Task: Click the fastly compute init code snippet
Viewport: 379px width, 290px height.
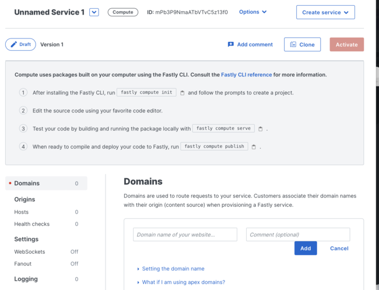Action: [146, 93]
